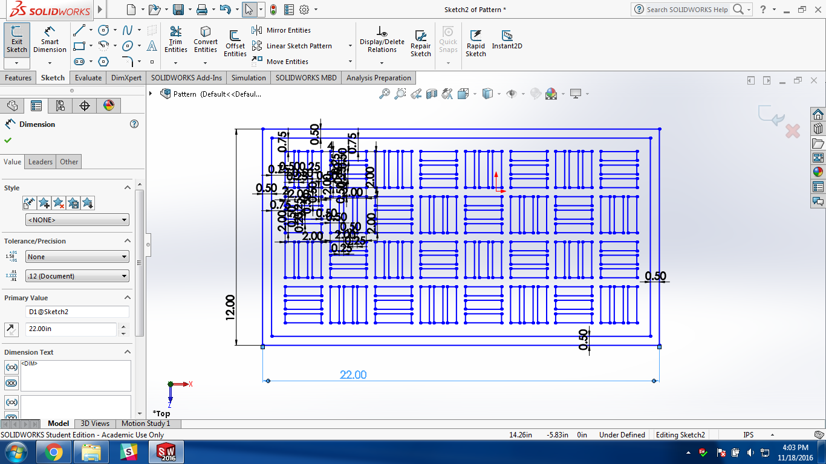
Task: Click the Rebuild traffic light icon
Action: coord(273,10)
